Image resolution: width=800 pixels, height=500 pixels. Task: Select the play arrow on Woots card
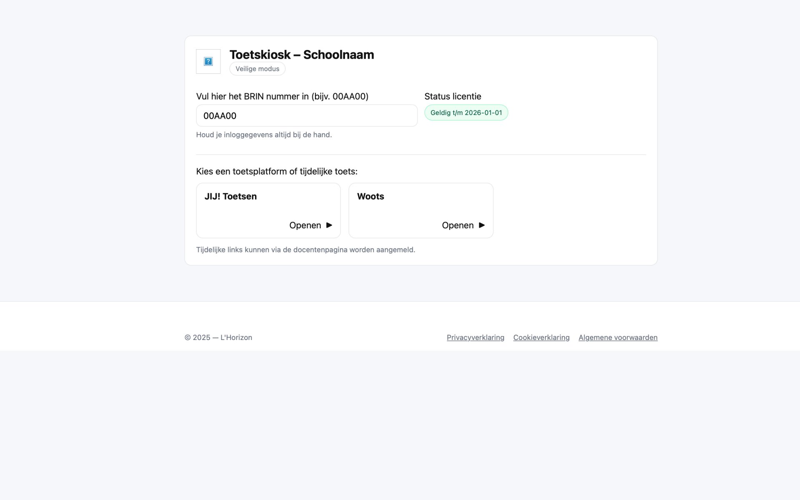click(x=482, y=225)
